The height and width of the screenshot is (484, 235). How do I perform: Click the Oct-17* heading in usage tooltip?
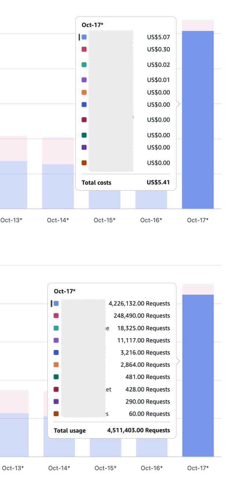[65, 291]
